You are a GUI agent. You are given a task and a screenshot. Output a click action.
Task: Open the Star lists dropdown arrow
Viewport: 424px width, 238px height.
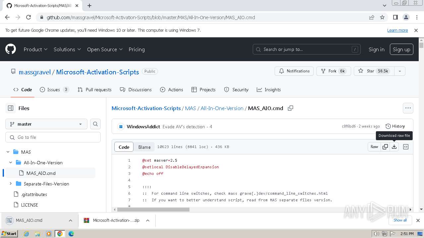coord(400,71)
